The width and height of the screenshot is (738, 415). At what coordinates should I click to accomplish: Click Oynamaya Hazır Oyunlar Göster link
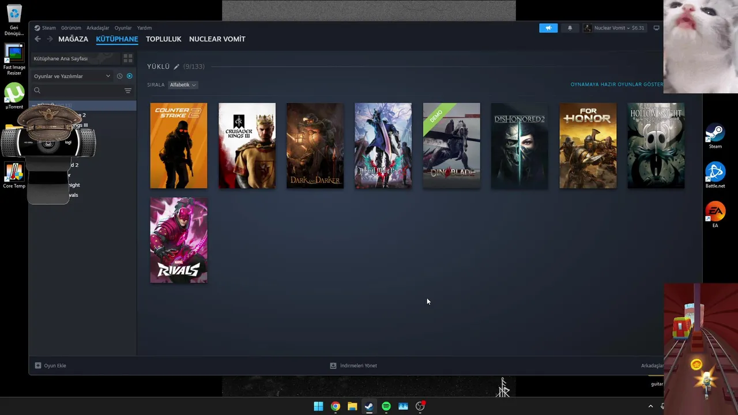(617, 85)
